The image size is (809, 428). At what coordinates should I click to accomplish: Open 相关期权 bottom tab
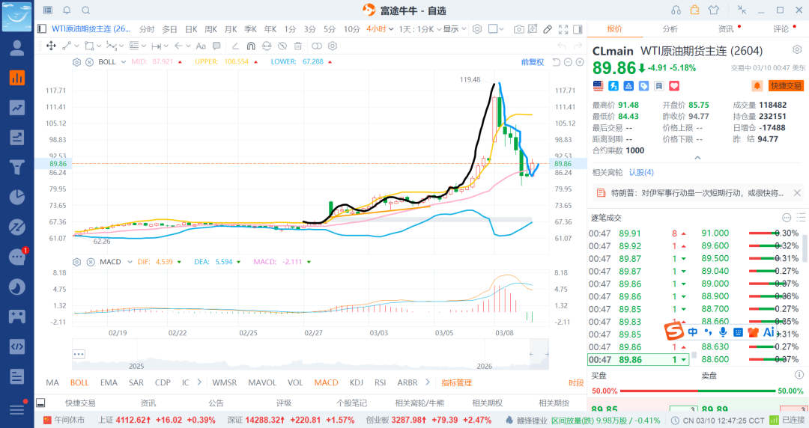[487, 403]
